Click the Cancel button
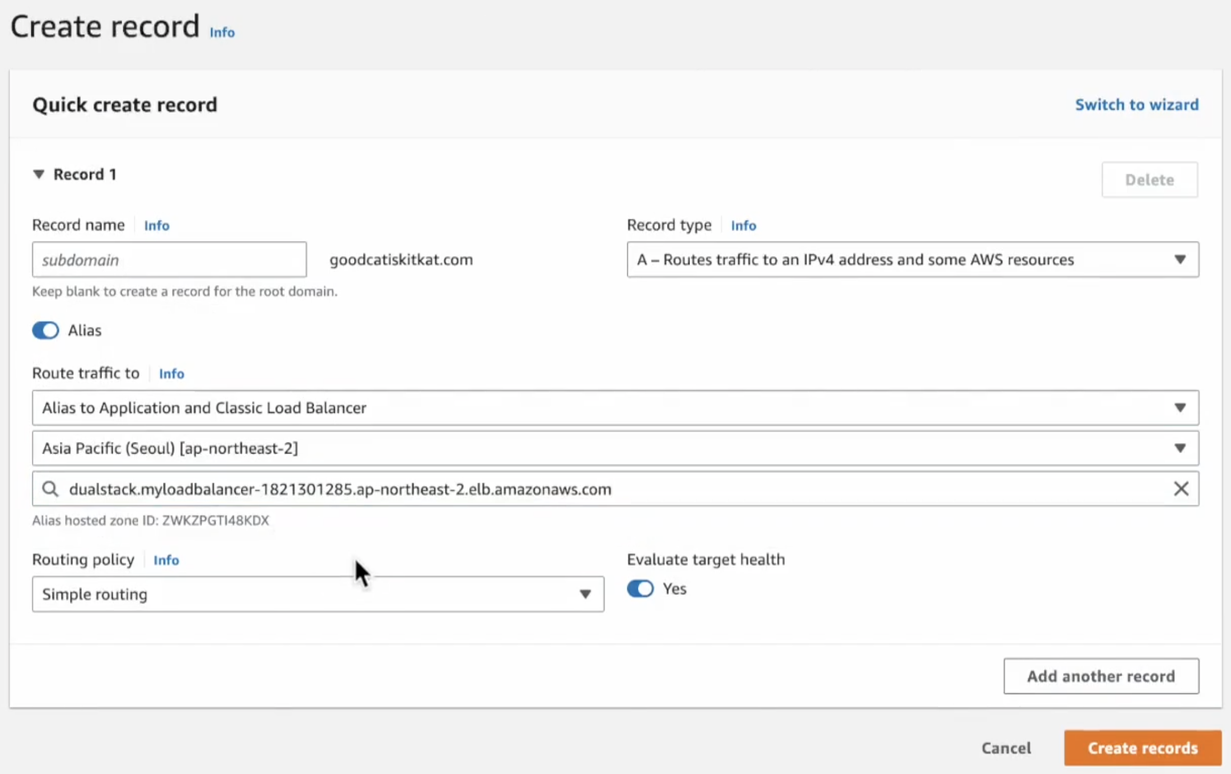The image size is (1231, 774). pos(1006,748)
